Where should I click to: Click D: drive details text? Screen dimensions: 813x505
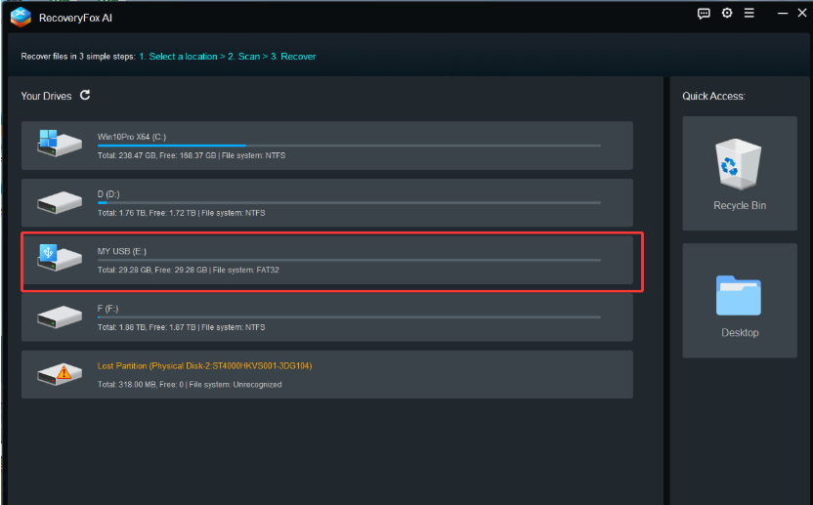point(181,213)
